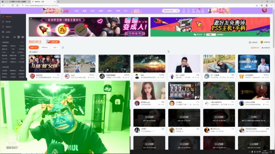This screenshot has height=154, width=275.
Task: Open the follow heart icon in header
Action: (189, 11)
